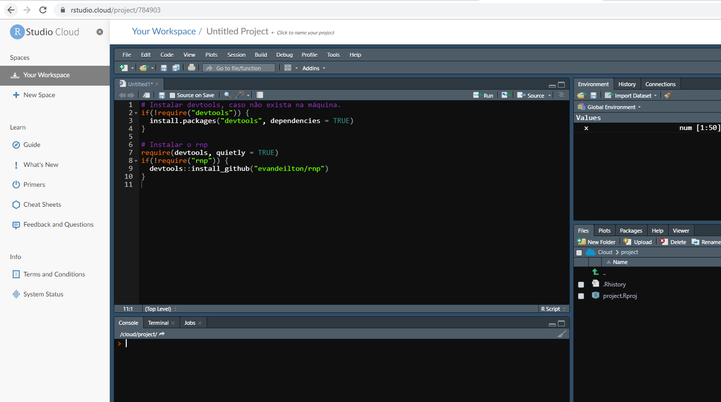
Task: Click the Upload button in Files pane
Action: tap(638, 242)
